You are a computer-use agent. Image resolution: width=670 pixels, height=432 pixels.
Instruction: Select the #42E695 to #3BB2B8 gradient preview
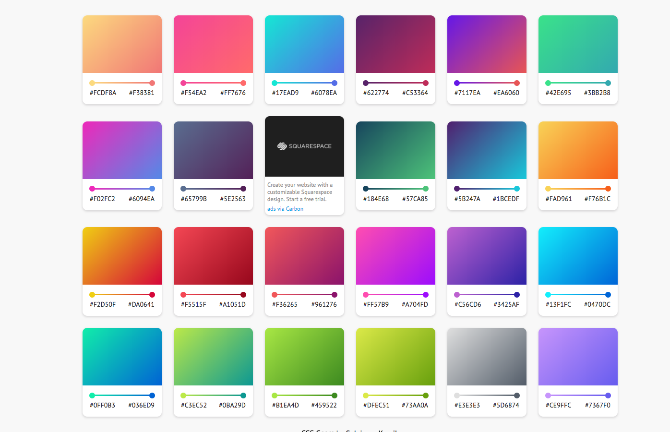(578, 44)
